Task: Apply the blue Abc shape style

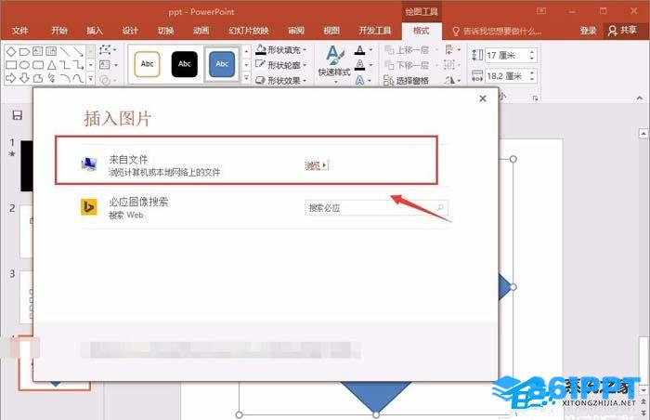Action: [222, 64]
